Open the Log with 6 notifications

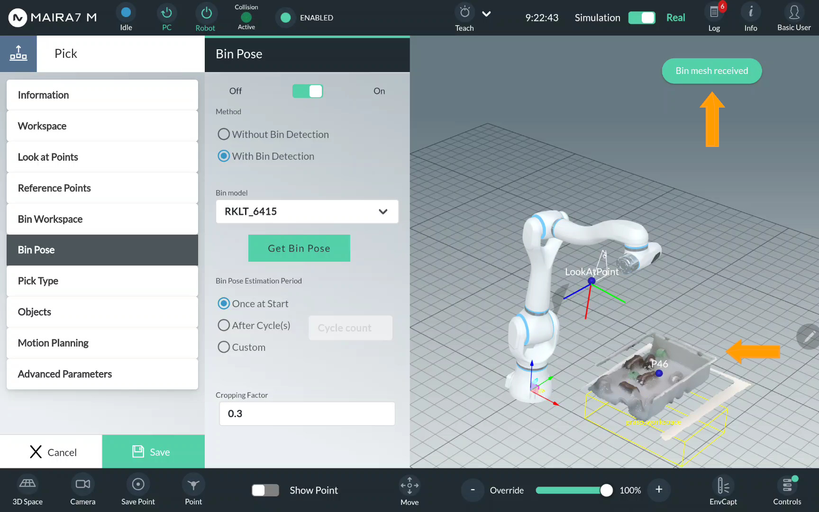714,12
